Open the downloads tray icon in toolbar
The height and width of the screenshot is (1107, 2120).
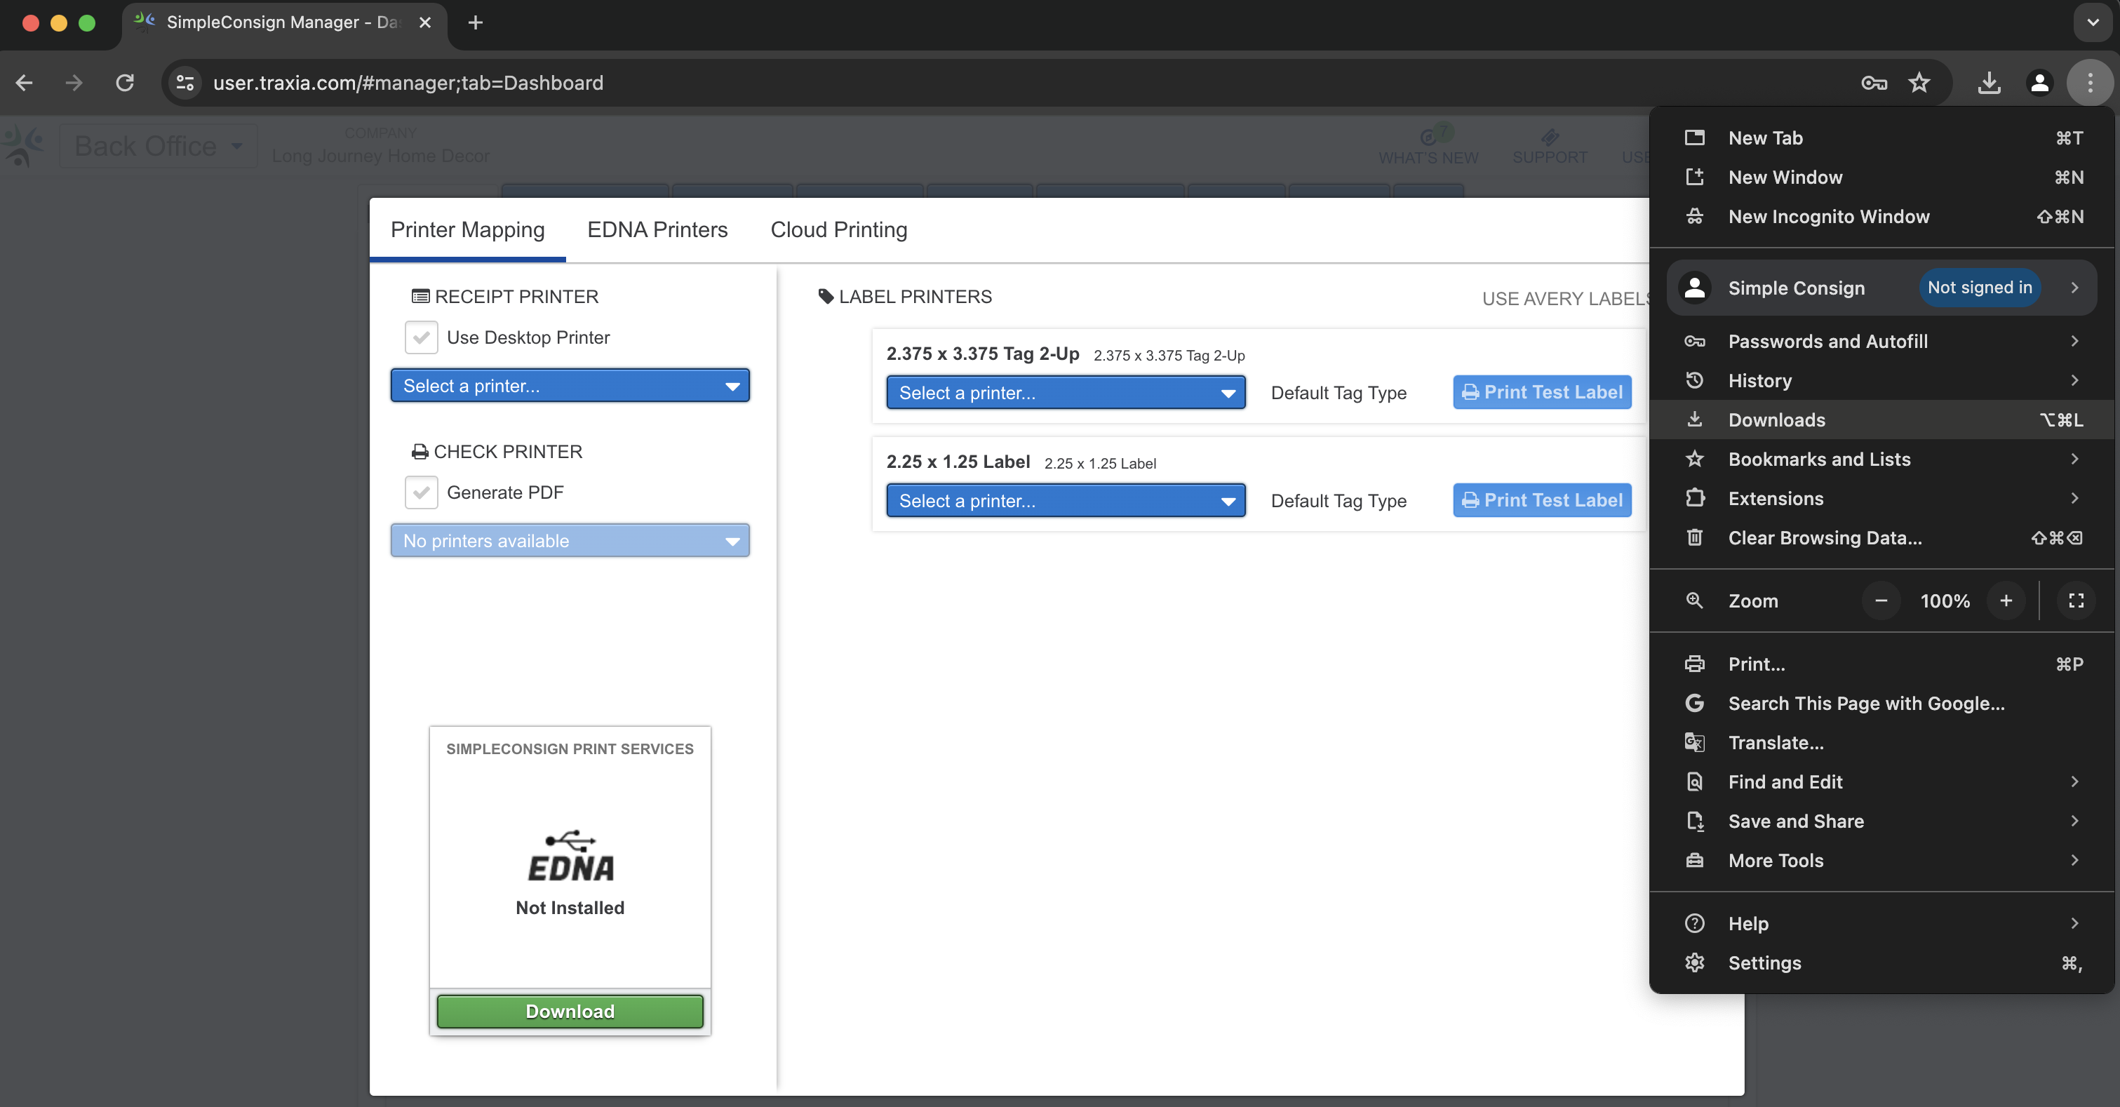click(x=1989, y=82)
